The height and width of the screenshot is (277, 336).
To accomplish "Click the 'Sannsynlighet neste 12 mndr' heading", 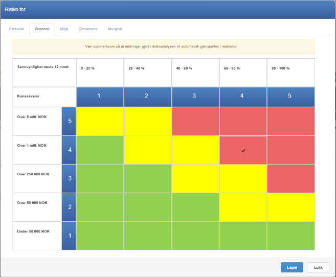I will tap(43, 67).
